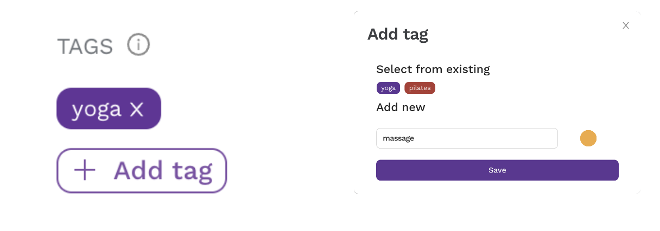Viewport: 660px width, 231px height.
Task: Click the large purple yoga tag chip
Action: click(109, 109)
